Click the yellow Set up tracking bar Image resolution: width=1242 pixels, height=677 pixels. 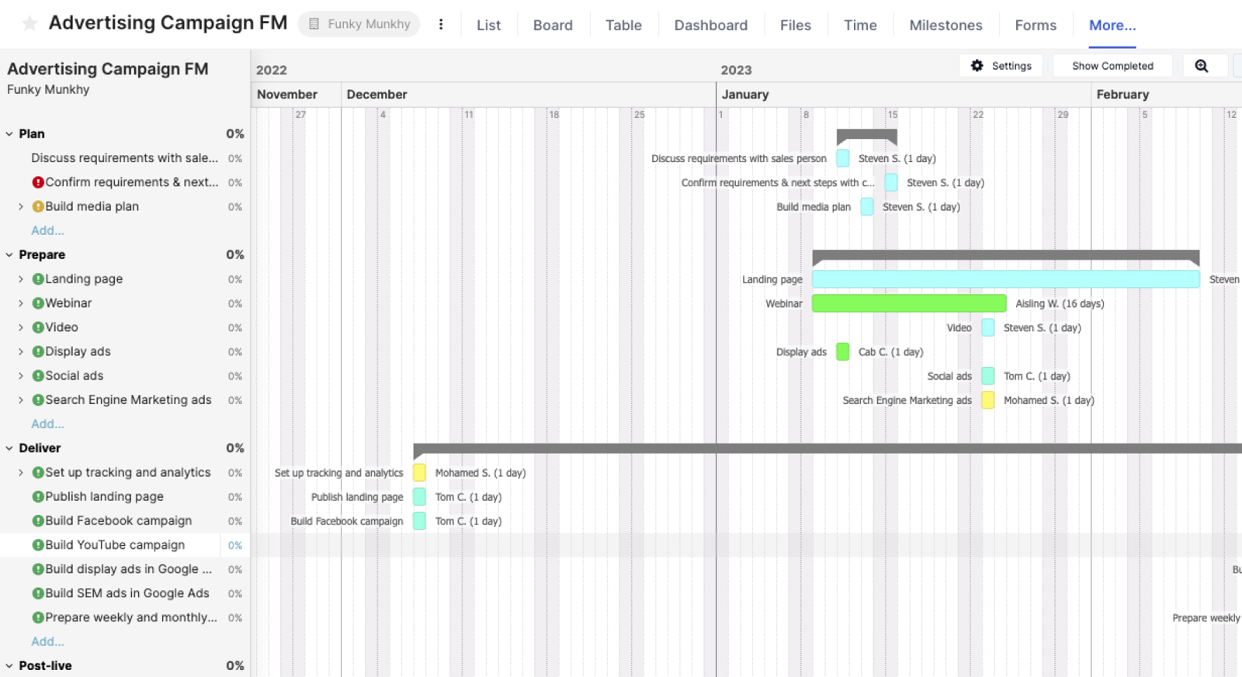point(419,472)
